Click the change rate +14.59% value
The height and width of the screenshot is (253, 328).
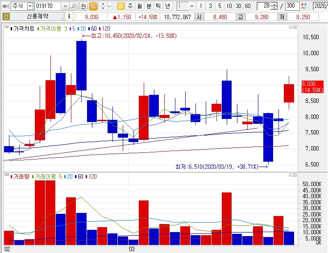(148, 17)
